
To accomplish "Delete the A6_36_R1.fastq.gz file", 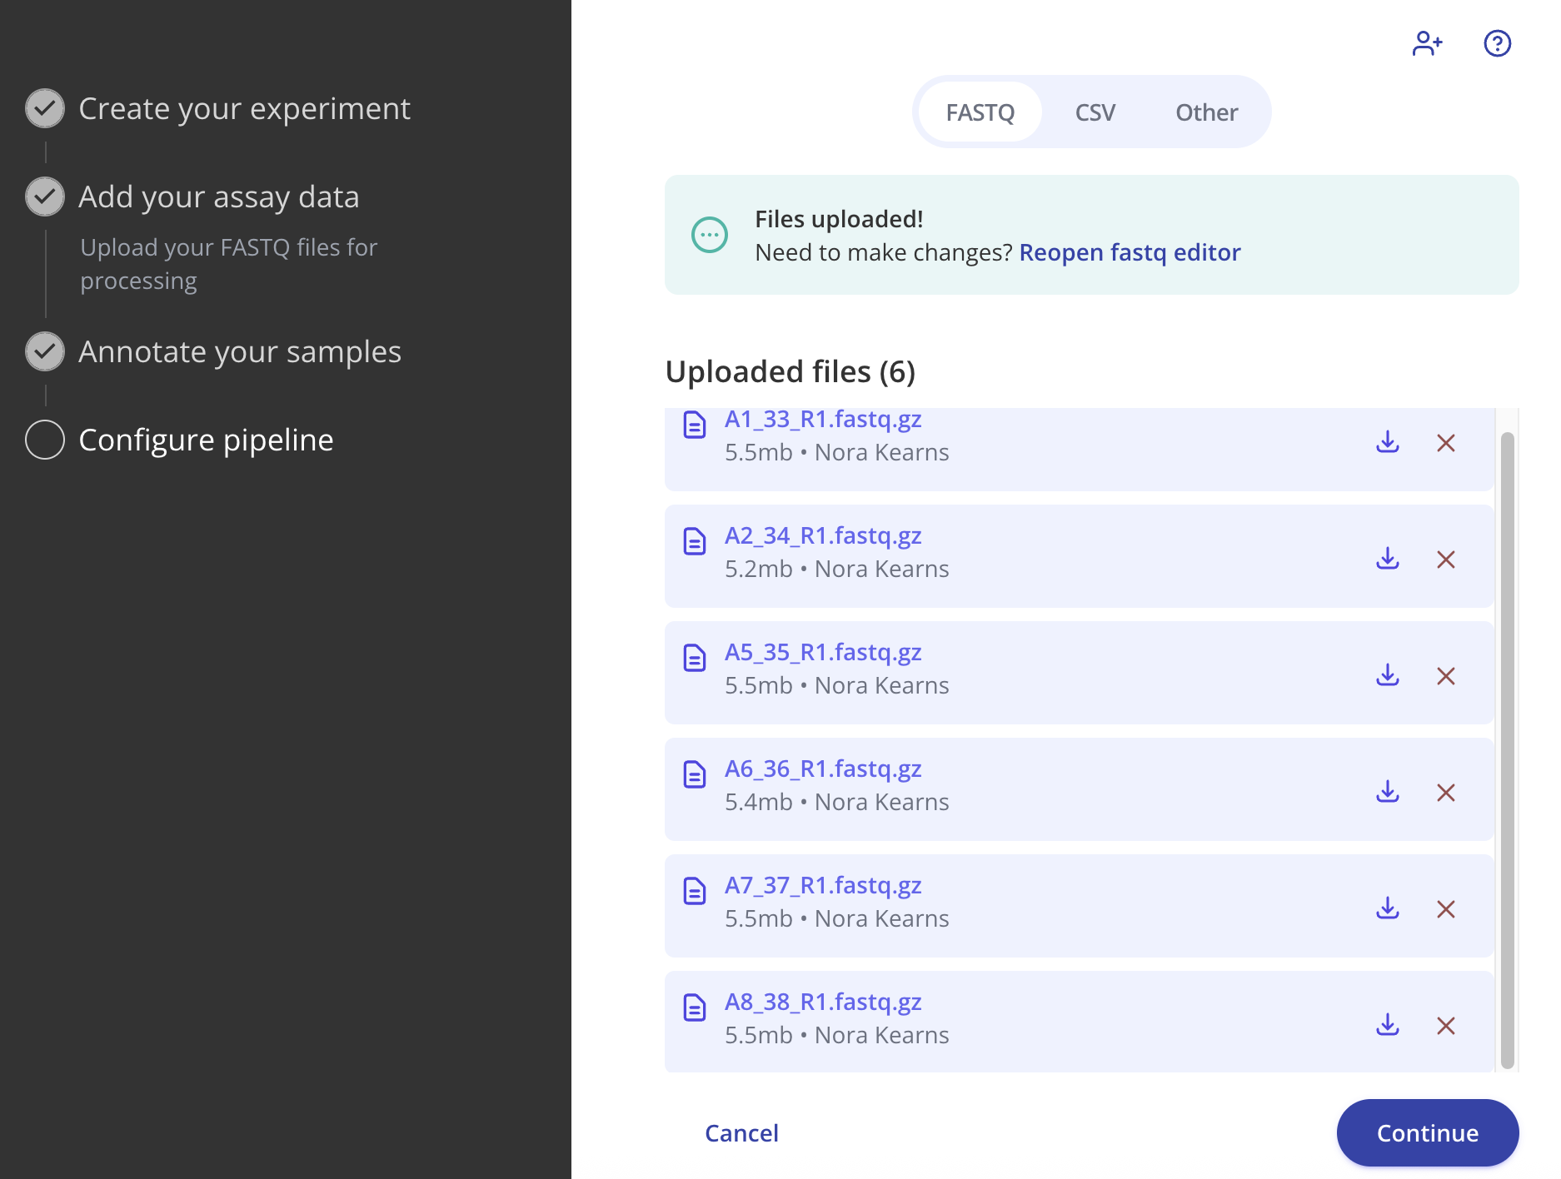I will pyautogui.click(x=1445, y=792).
